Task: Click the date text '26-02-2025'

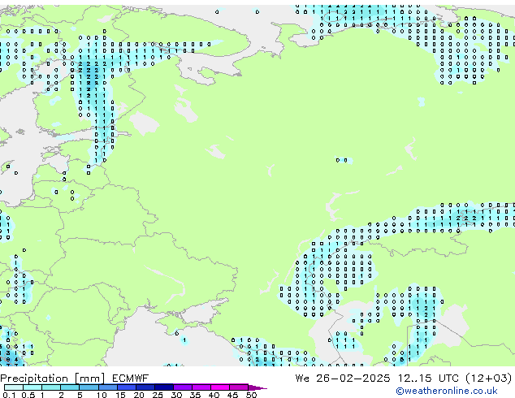Action: coord(353,379)
